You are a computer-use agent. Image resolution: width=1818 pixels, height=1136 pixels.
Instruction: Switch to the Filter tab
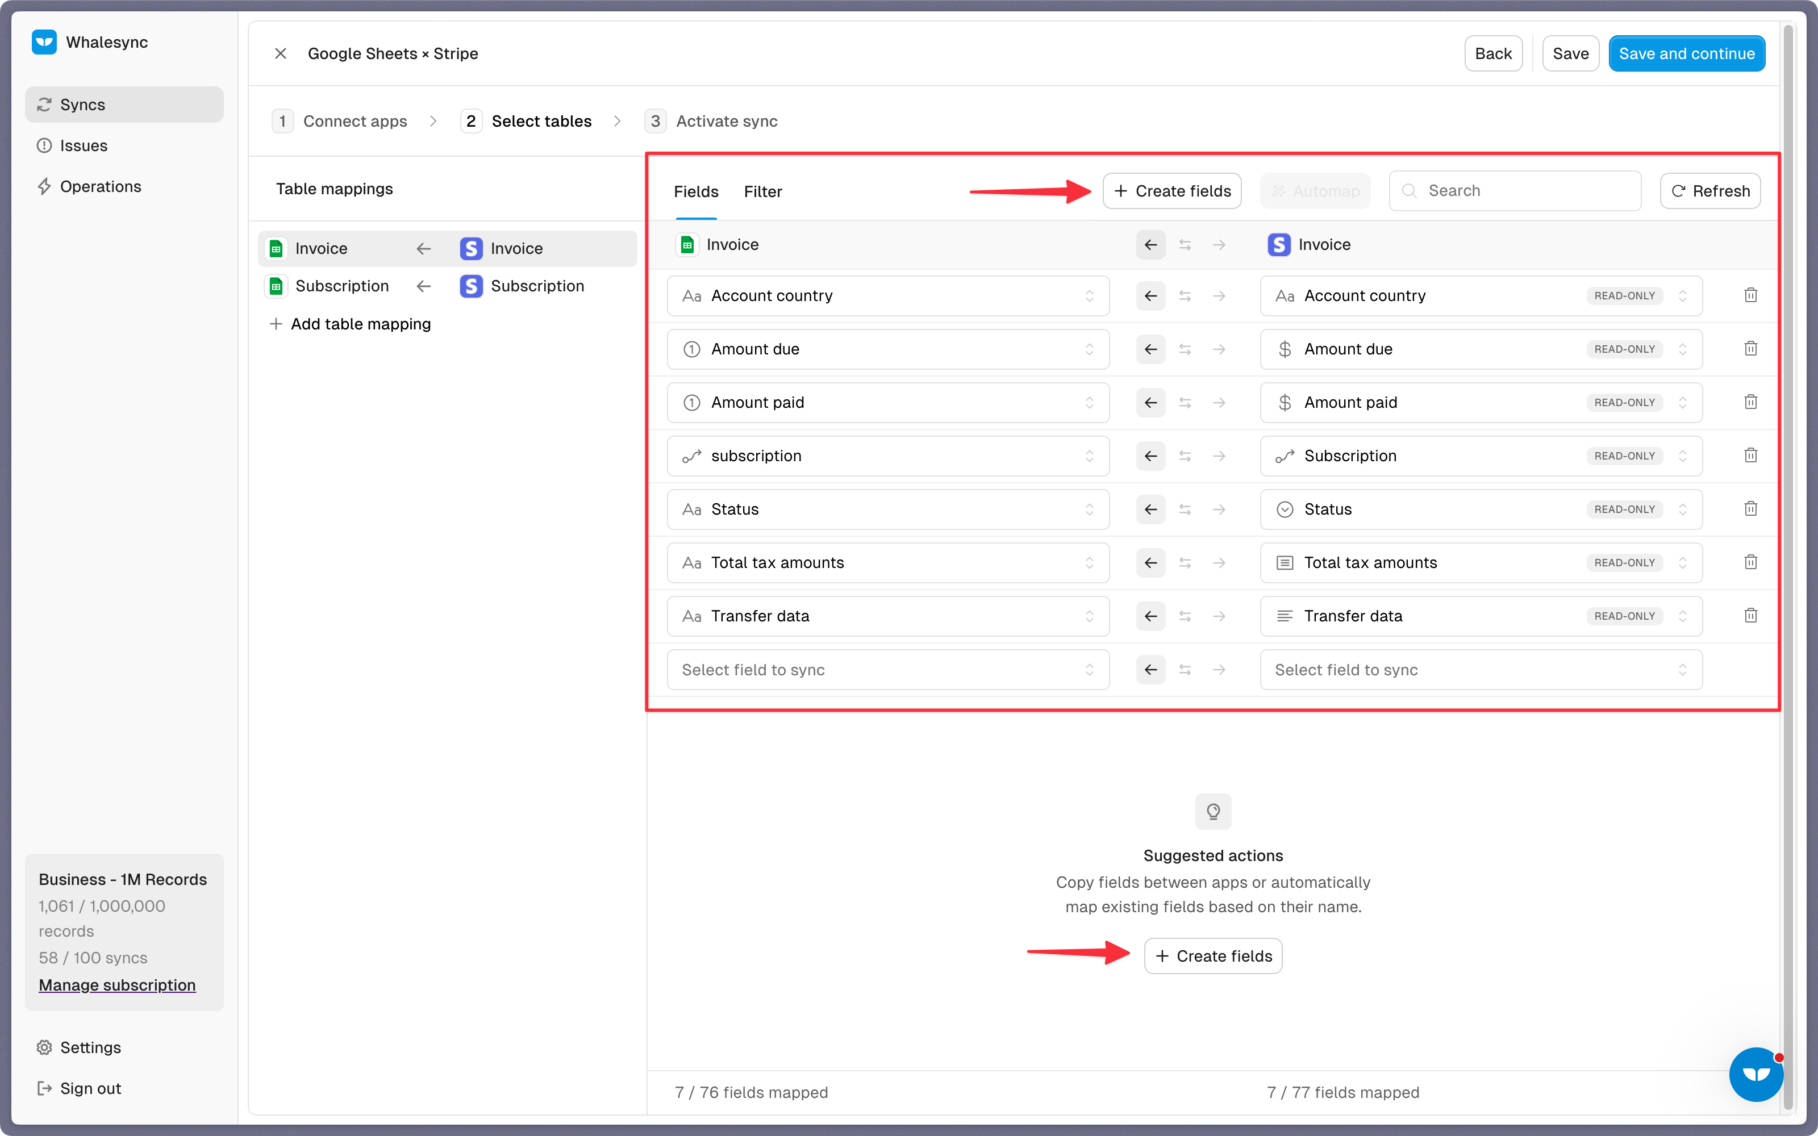[x=762, y=191]
